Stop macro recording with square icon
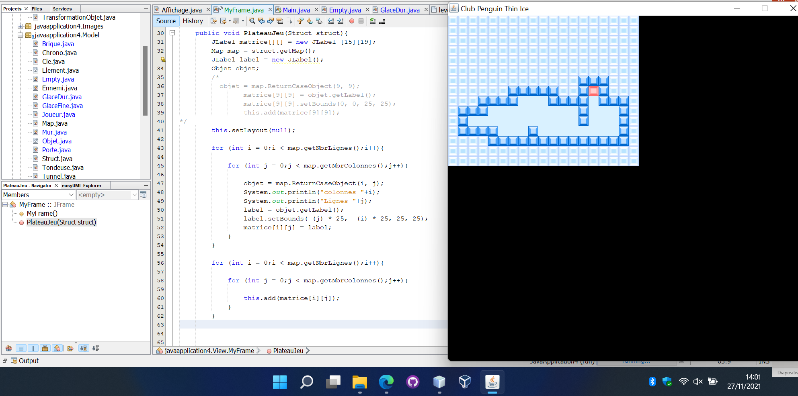 361,21
